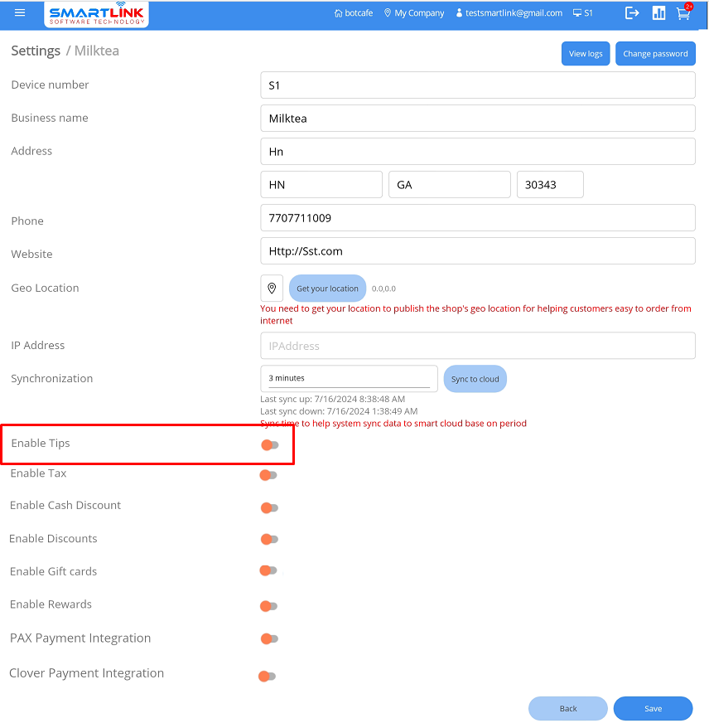This screenshot has height=723, width=709.
Task: Open the testsmartlink@gmail.com account menu
Action: (x=509, y=13)
